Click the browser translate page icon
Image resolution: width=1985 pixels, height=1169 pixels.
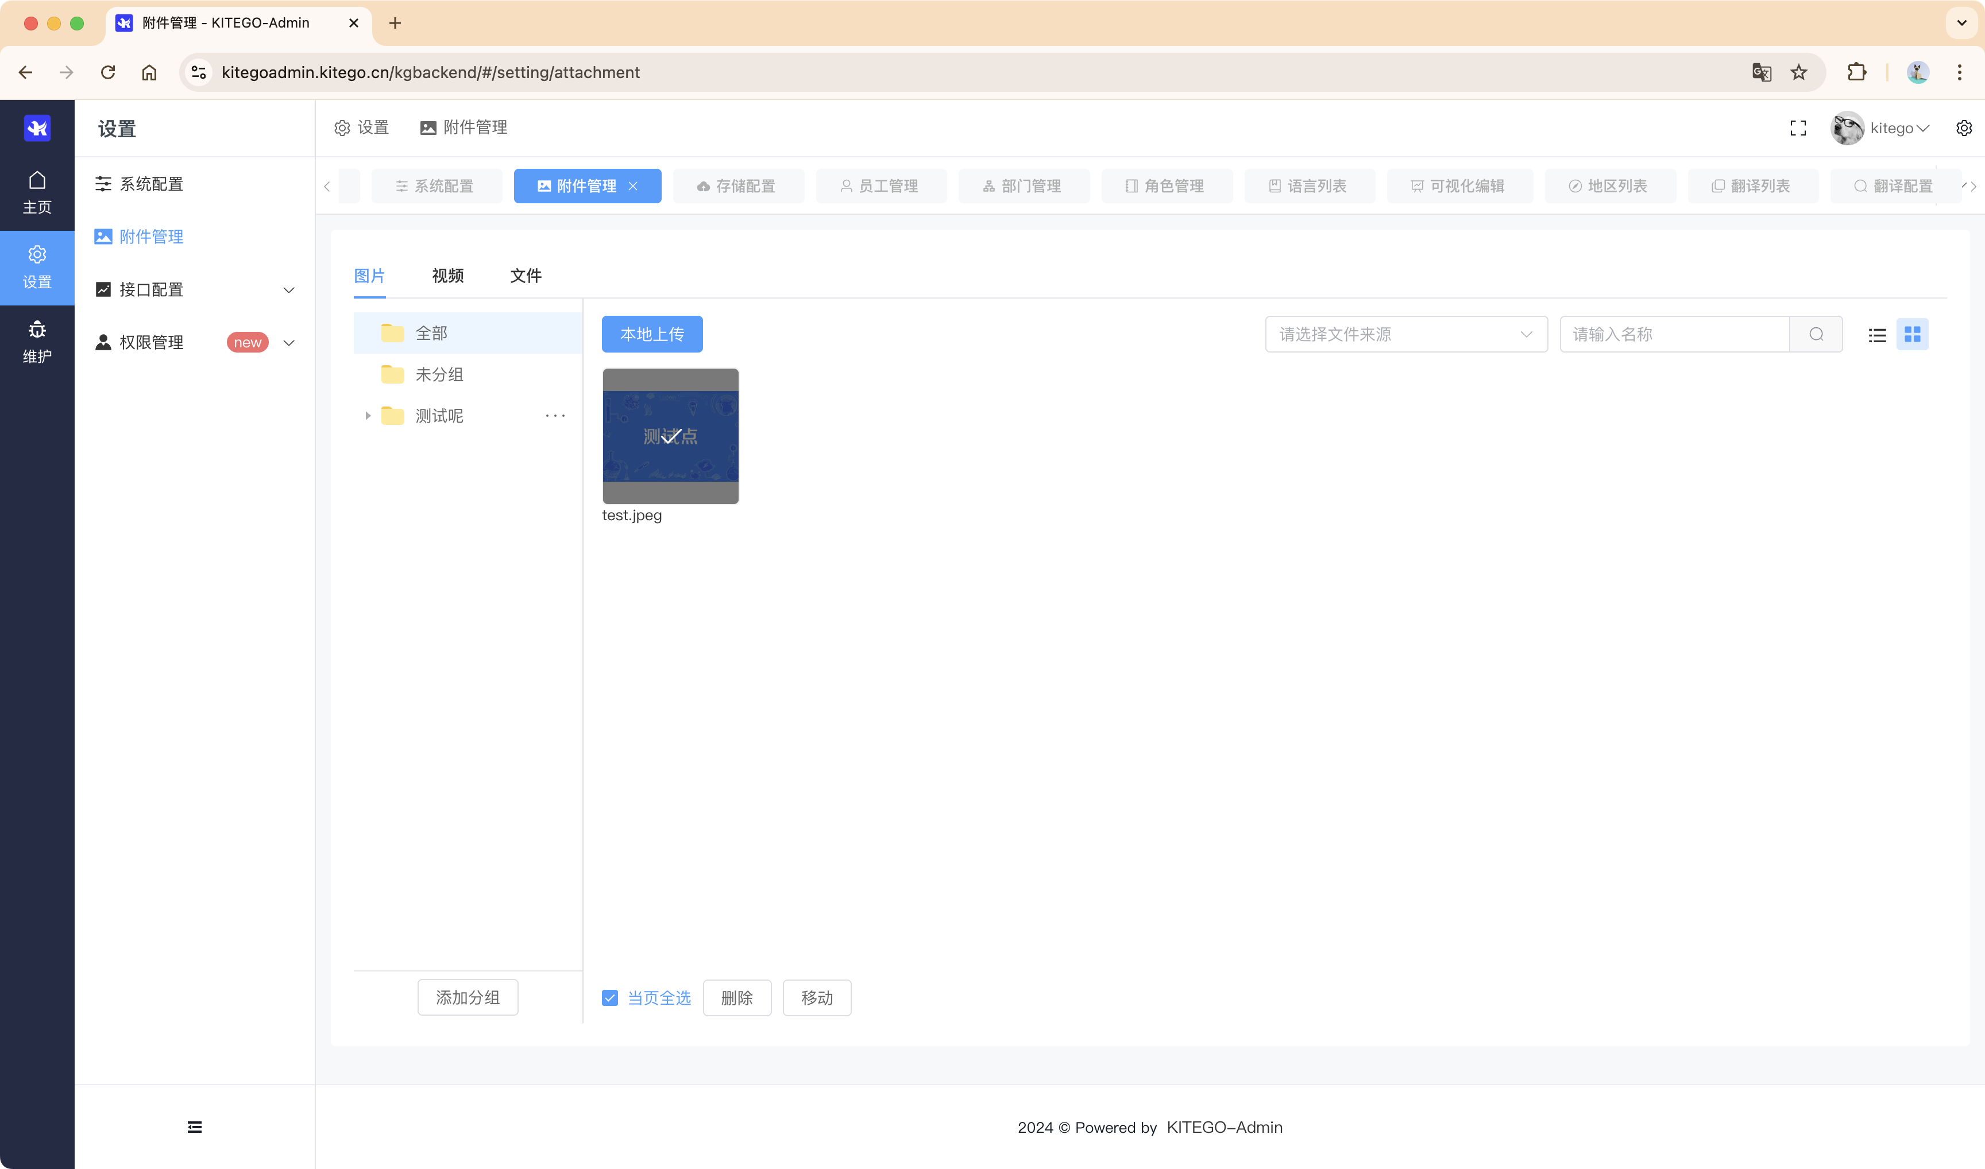[x=1761, y=72]
